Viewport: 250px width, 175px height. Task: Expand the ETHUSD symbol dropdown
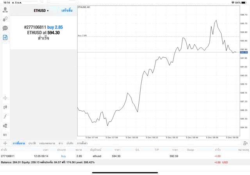pyautogui.click(x=41, y=11)
